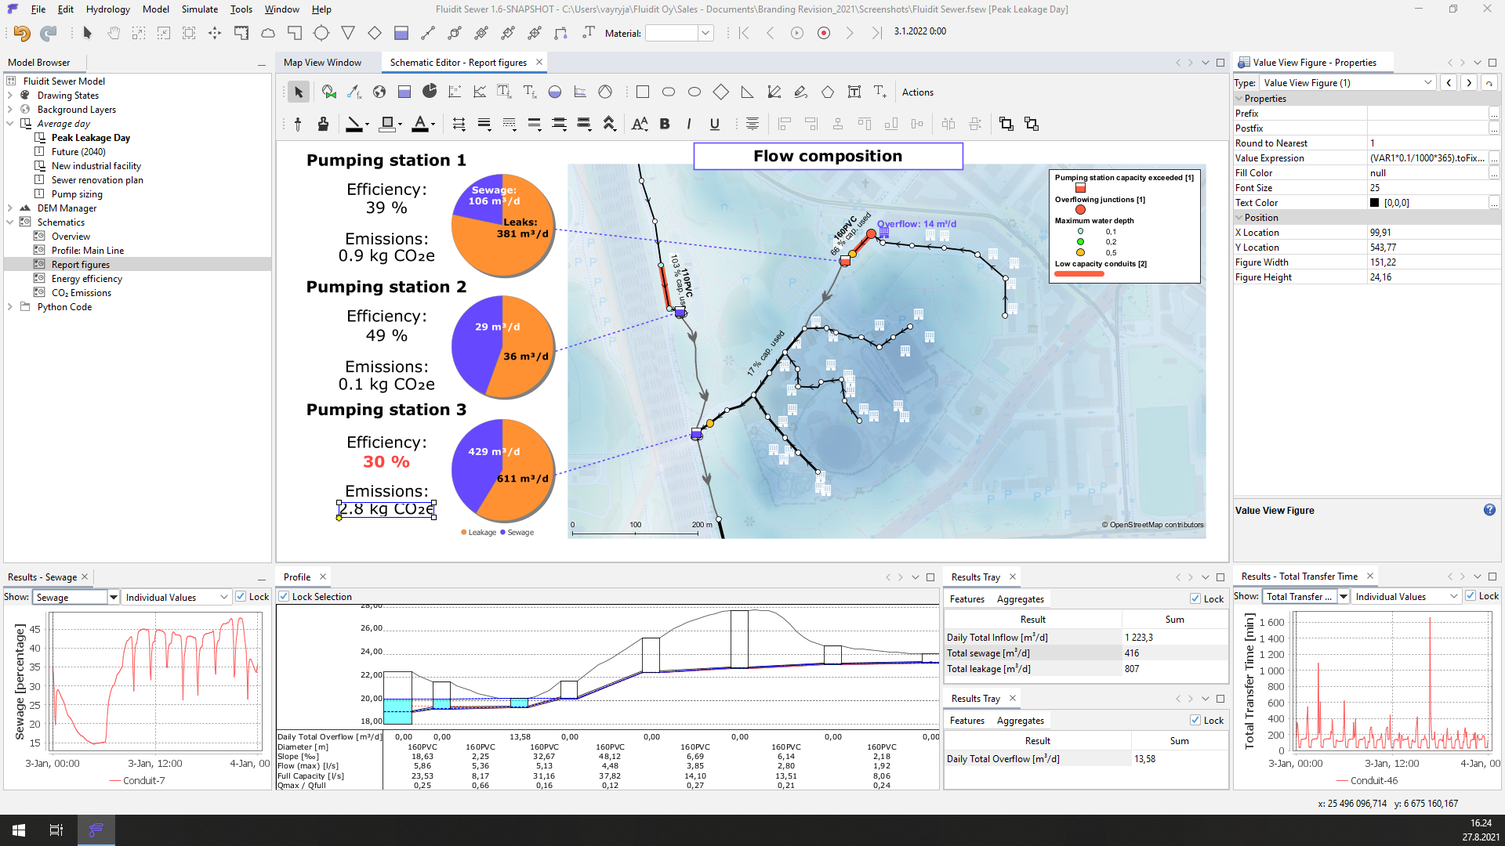Viewport: 1505px width, 846px height.
Task: Underline the selected text
Action: click(715, 124)
